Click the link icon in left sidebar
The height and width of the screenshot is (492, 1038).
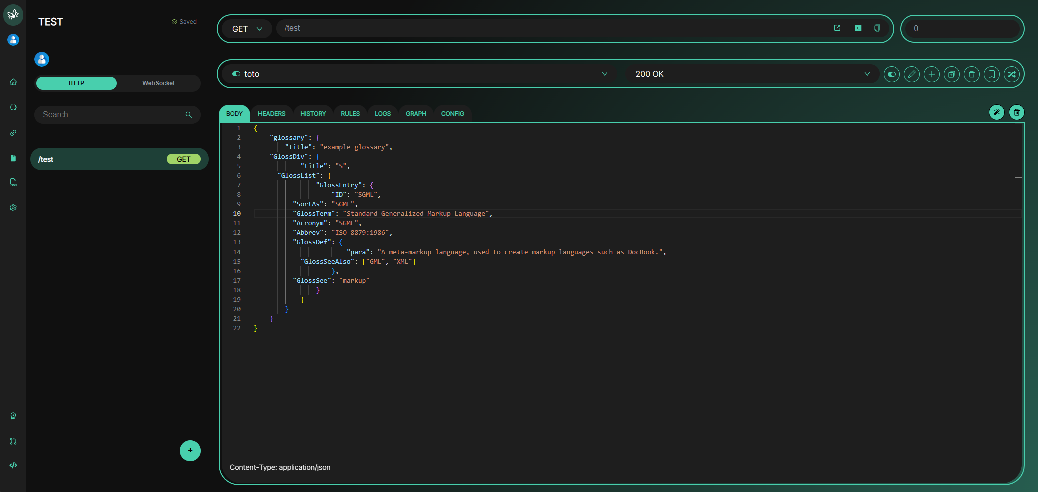(x=13, y=133)
